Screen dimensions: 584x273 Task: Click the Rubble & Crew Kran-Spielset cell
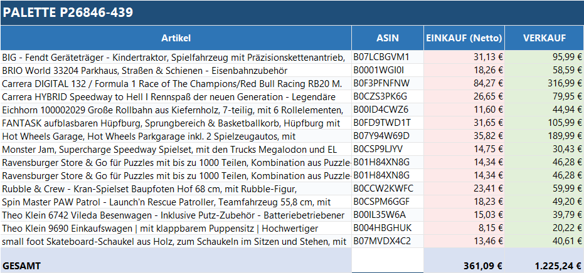click(176, 188)
